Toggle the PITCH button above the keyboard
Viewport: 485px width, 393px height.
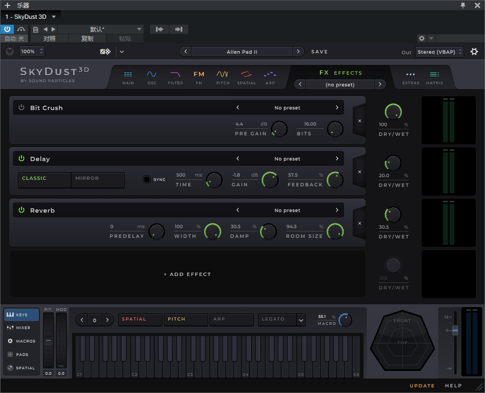186,320
